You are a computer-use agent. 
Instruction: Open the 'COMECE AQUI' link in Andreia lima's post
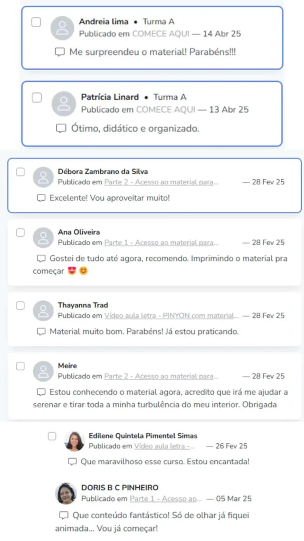coord(161,34)
